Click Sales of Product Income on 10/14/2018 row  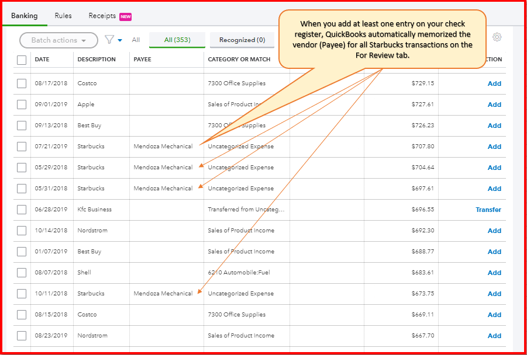tap(241, 231)
